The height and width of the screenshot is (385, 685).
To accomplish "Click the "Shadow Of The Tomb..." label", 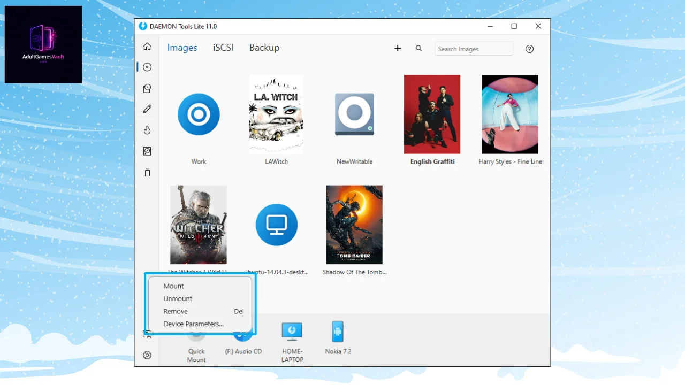I will point(354,272).
